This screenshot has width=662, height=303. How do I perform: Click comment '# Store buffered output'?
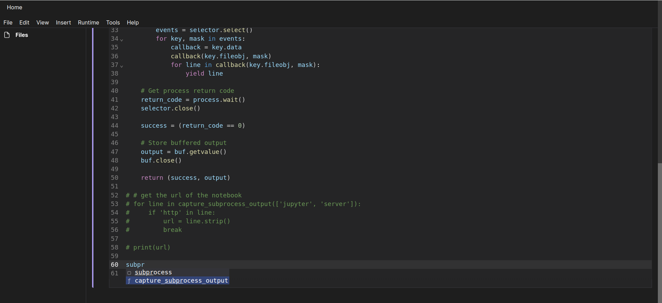coord(184,143)
